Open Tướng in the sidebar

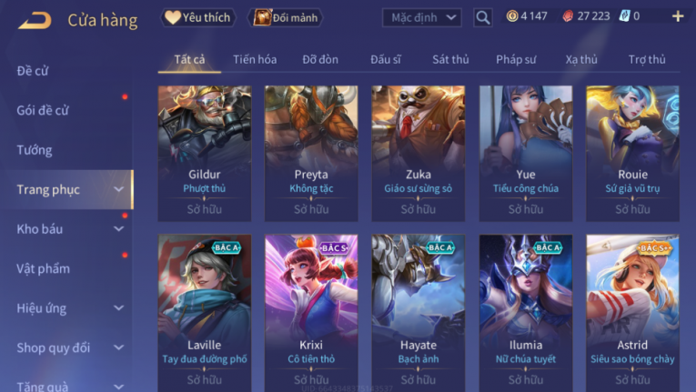click(35, 150)
